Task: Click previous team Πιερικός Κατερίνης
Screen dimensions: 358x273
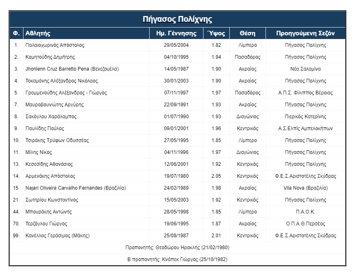Action: (x=305, y=117)
